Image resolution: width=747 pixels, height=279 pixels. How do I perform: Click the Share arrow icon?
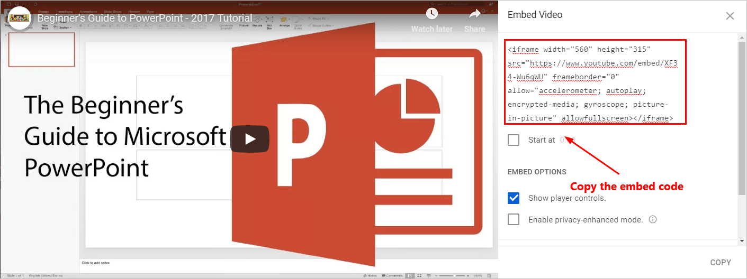[x=474, y=14]
